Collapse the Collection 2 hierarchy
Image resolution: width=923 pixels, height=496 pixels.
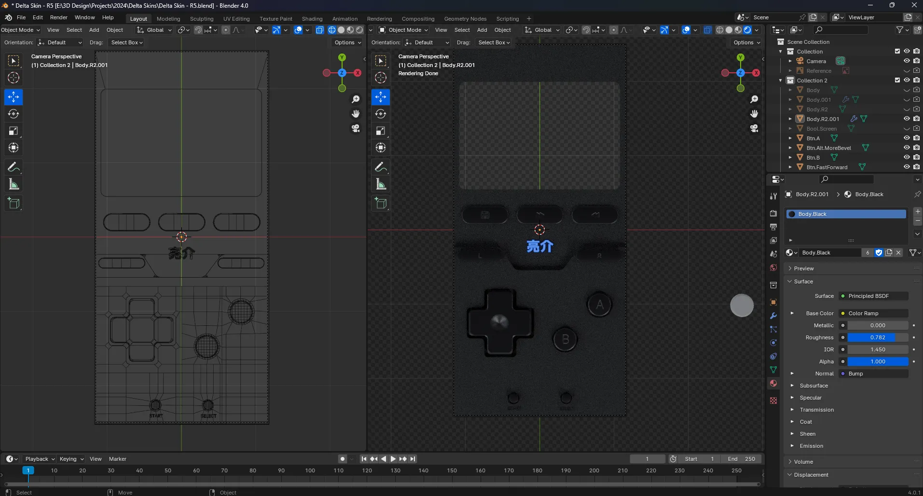pyautogui.click(x=780, y=80)
